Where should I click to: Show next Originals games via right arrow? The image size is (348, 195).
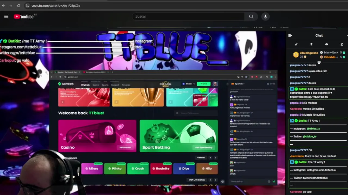pos(216,158)
